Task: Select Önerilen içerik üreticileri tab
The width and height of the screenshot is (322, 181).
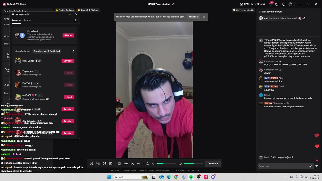Action: pos(47,51)
